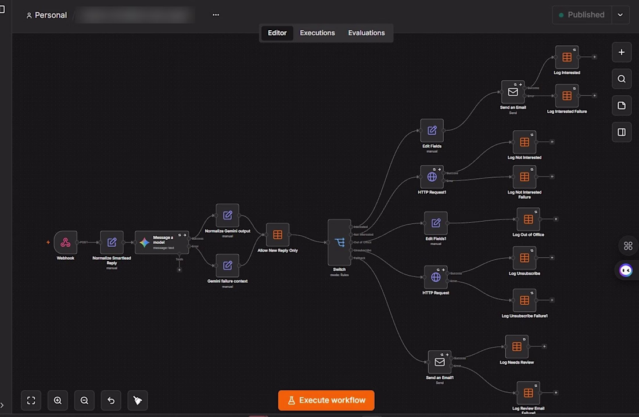Image resolution: width=639 pixels, height=417 pixels.
Task: Open the Allow New Reply Only node
Action: pyautogui.click(x=278, y=235)
